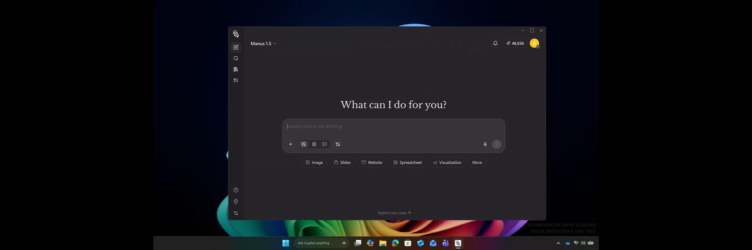Image resolution: width=752 pixels, height=250 pixels.
Task: Start voice input with the microphone icon
Action: coord(485,144)
